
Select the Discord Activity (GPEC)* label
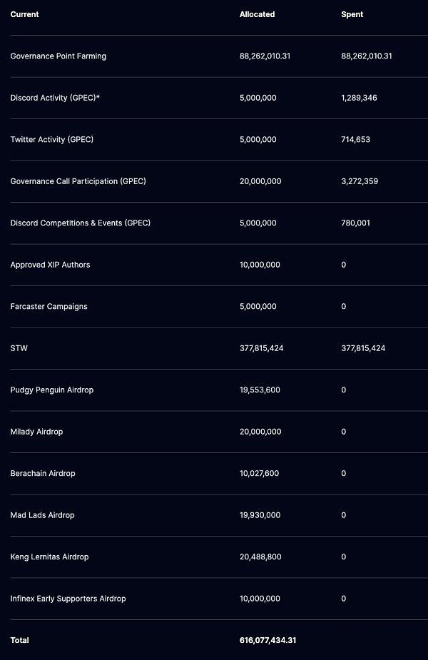click(x=55, y=98)
